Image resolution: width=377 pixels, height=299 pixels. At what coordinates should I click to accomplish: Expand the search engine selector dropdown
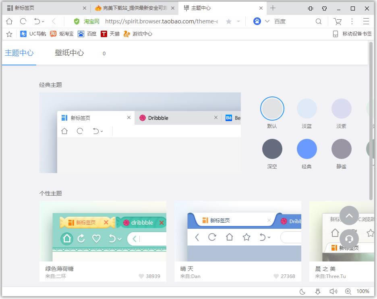pyautogui.click(x=267, y=21)
